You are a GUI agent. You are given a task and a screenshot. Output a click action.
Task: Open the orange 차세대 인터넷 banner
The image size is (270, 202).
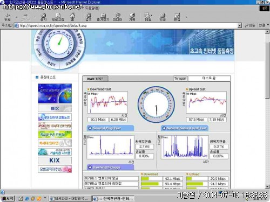point(55,143)
